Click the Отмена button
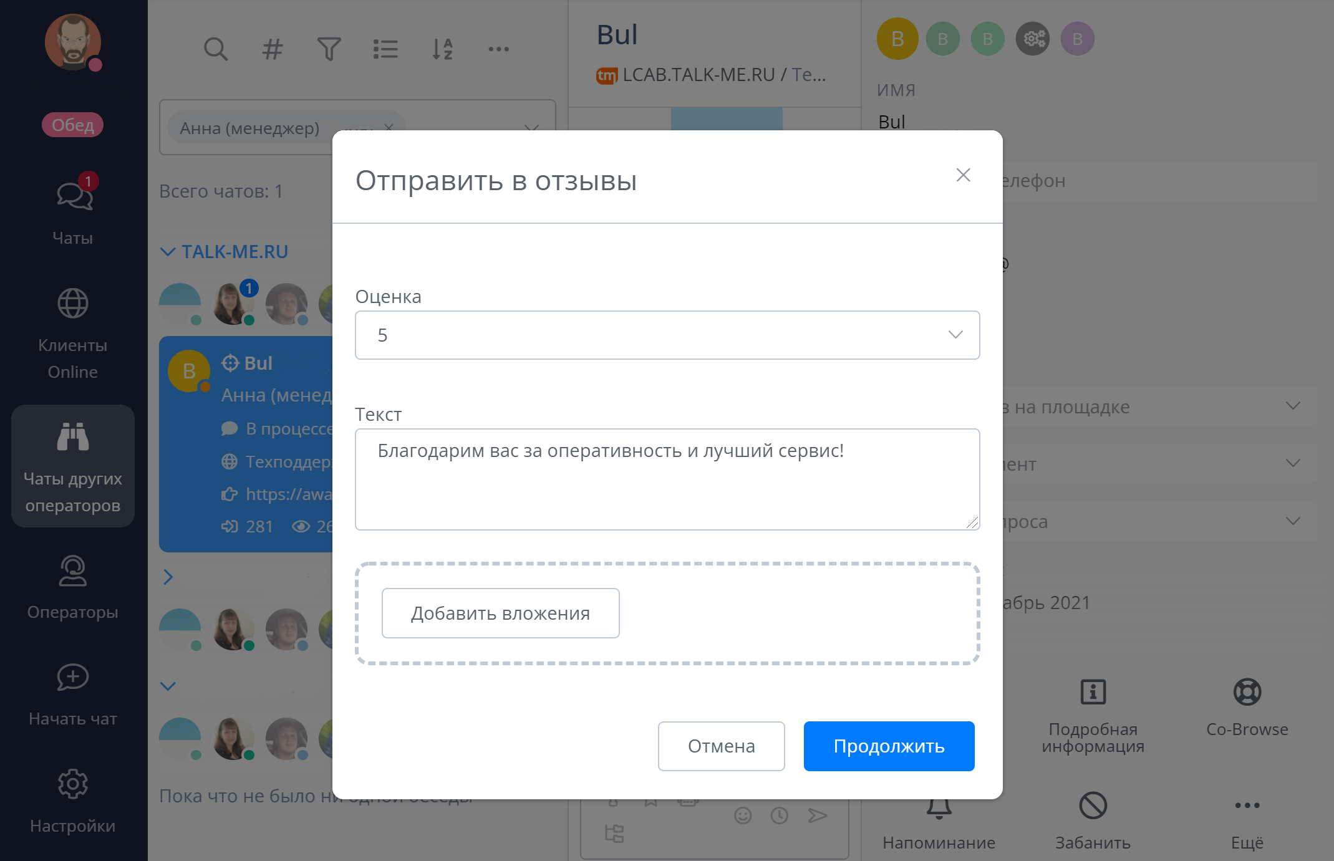Viewport: 1334px width, 861px height. click(721, 746)
